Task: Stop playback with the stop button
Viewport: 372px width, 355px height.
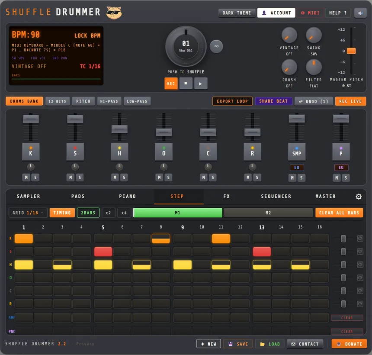Action: (186, 84)
